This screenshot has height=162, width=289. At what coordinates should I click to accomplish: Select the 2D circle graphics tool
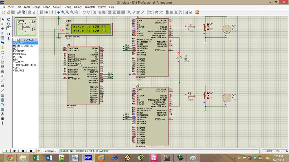point(3,100)
